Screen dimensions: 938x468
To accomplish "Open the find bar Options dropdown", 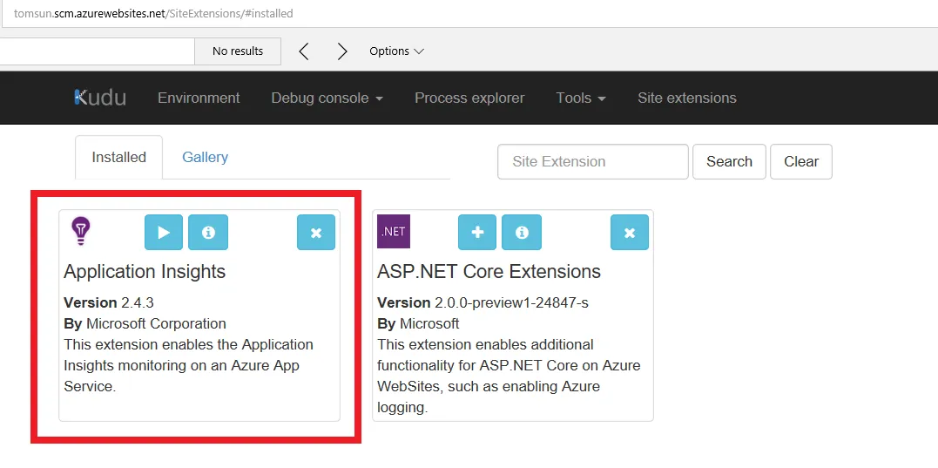I will pos(396,51).
